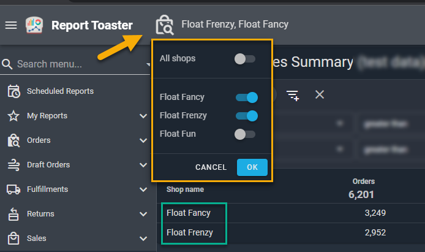Open the shop selector icon
Viewport: 425px width, 252px height.
[x=165, y=25]
